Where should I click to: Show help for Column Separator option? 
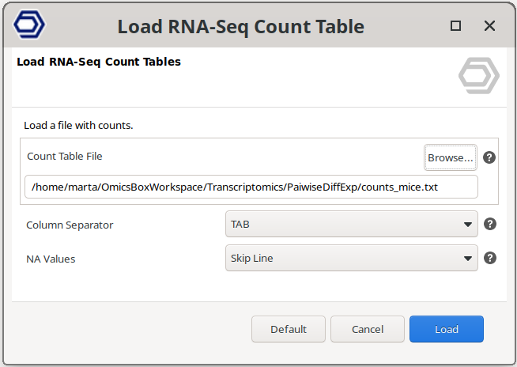pyautogui.click(x=489, y=224)
